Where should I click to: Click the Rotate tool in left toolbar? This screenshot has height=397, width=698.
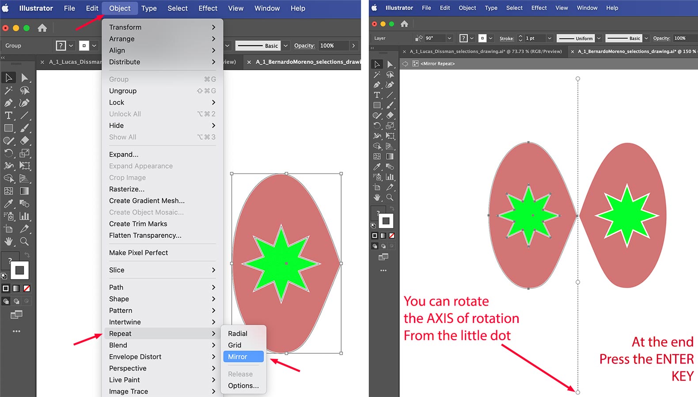[x=8, y=154]
